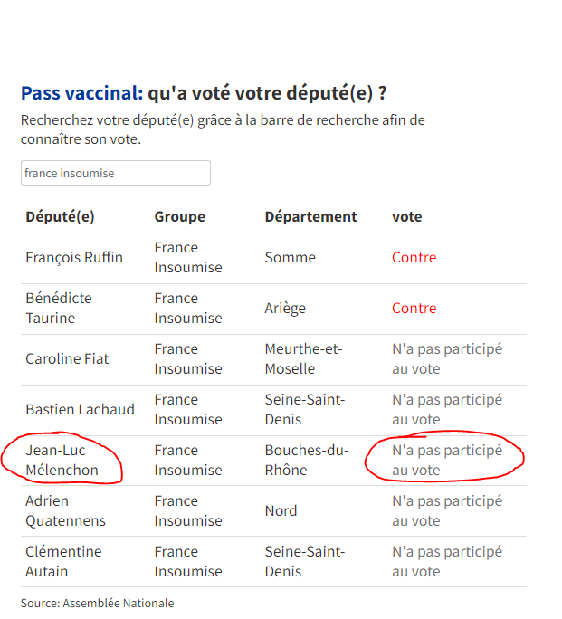The width and height of the screenshot is (562, 619).
Task: Click the Département column header
Action: 310,217
